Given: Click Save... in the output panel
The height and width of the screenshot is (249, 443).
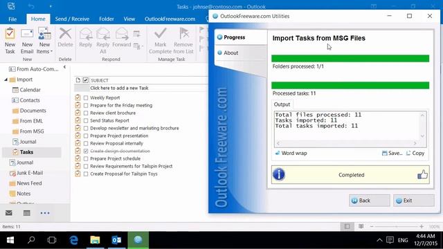Looking at the screenshot, I should coord(392,153).
